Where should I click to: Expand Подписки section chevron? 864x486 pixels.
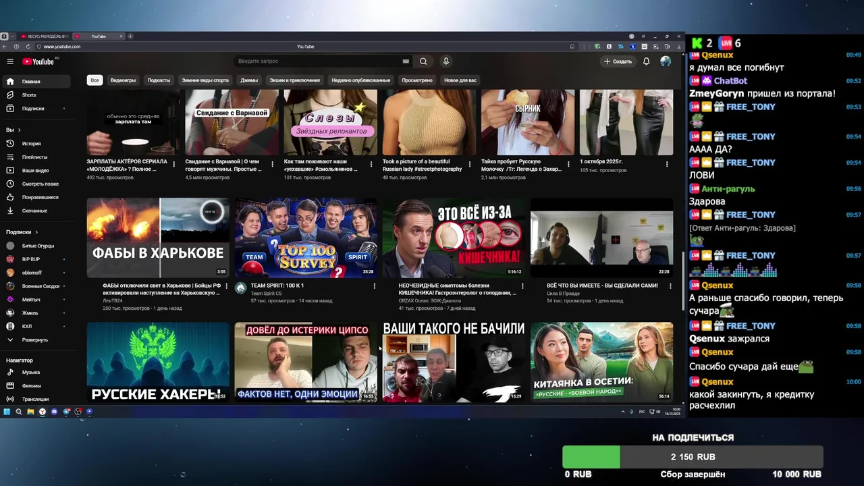[x=36, y=232]
